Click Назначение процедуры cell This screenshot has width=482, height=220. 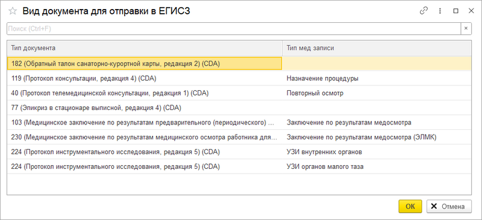coord(377,78)
